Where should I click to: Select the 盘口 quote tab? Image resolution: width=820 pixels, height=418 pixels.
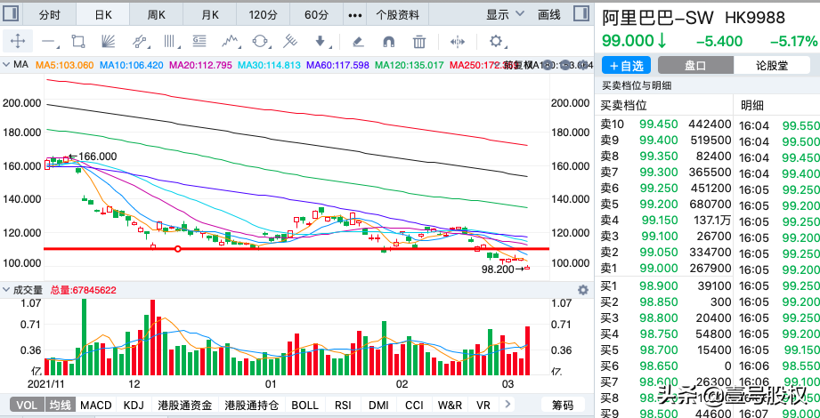pos(695,65)
